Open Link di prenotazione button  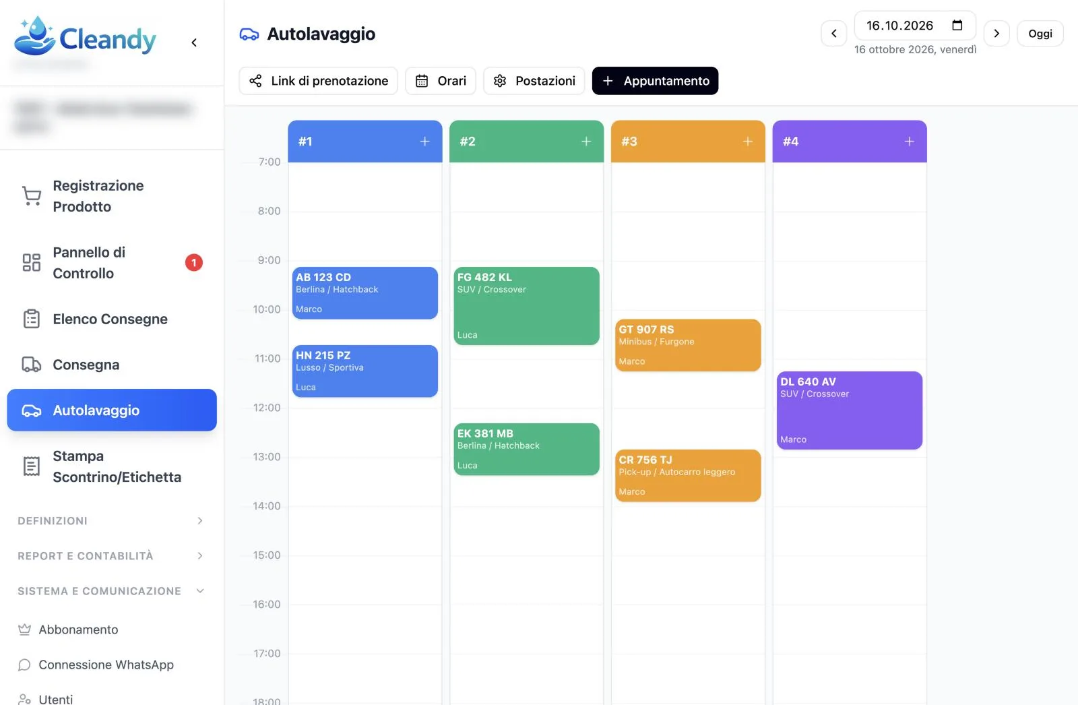click(318, 81)
